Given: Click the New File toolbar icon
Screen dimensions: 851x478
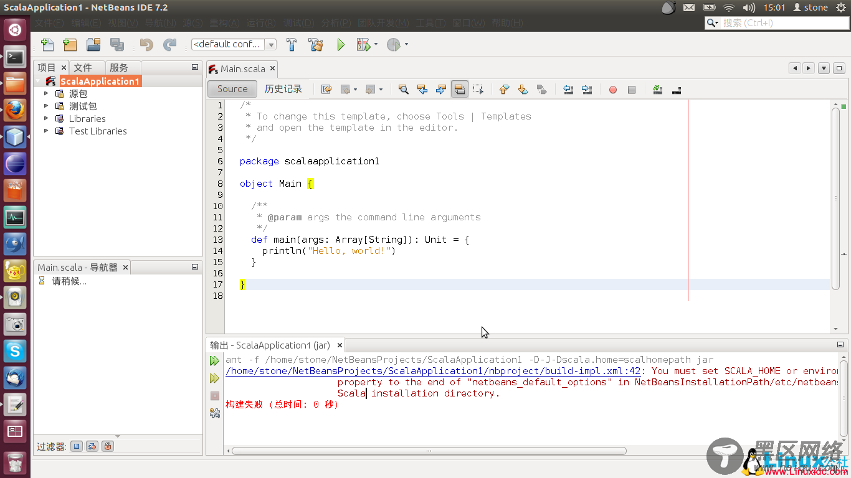Looking at the screenshot, I should click(x=47, y=44).
